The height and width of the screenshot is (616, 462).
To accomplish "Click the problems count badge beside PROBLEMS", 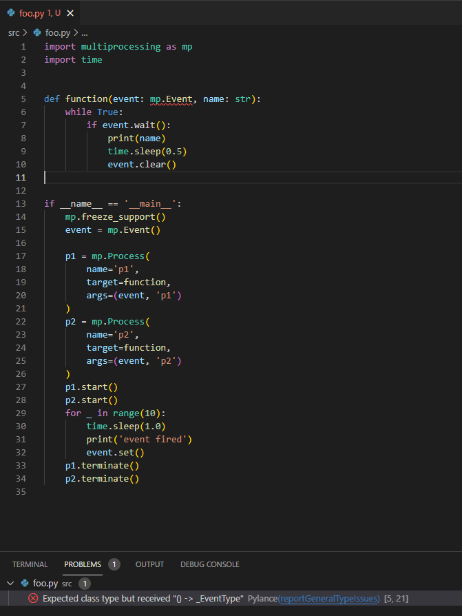I will coord(114,564).
